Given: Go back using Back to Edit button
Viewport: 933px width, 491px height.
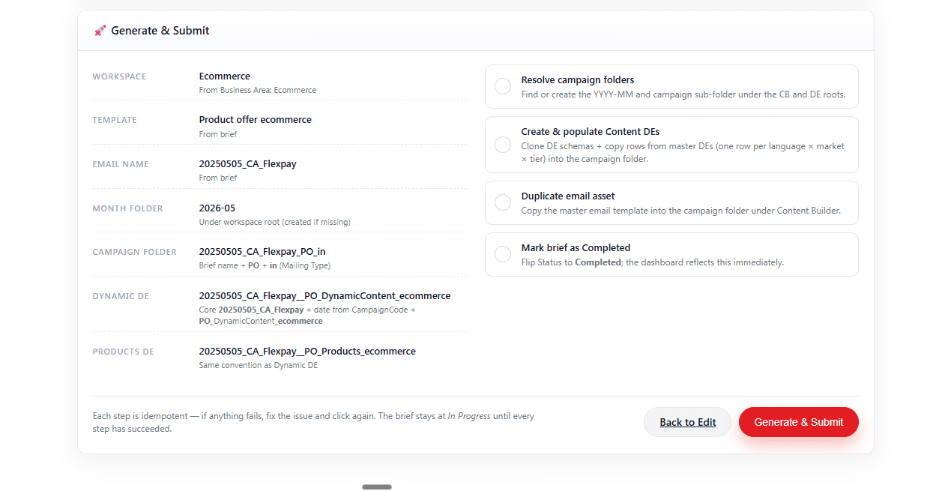Looking at the screenshot, I should click(x=687, y=422).
